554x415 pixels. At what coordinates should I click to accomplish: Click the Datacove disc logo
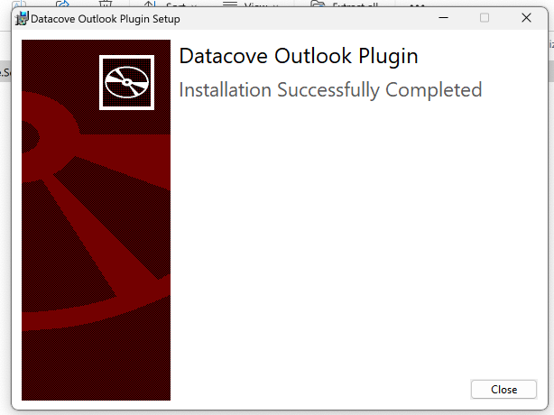(126, 82)
